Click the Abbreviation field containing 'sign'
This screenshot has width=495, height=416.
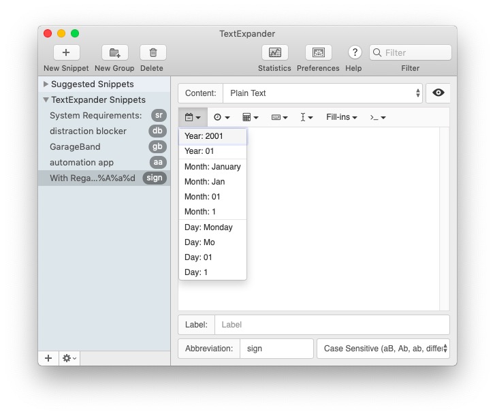click(x=276, y=349)
